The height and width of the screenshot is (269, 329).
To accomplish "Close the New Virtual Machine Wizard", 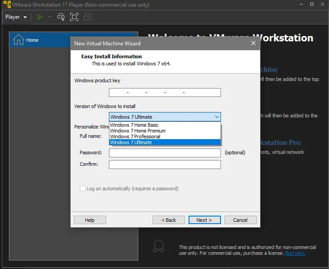I will click(253, 43).
